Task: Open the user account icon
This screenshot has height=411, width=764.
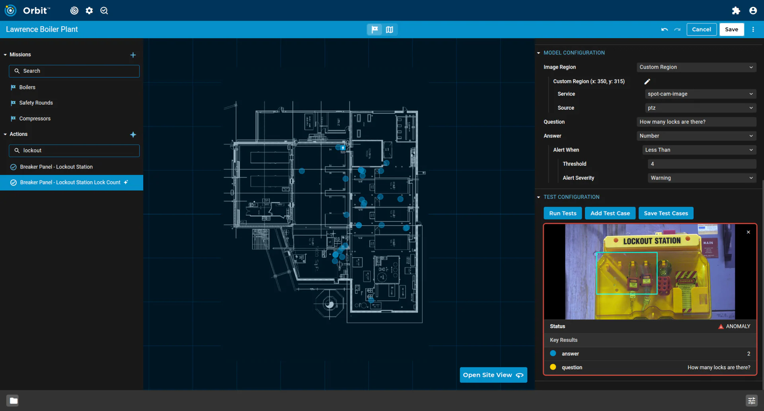Action: pyautogui.click(x=753, y=11)
